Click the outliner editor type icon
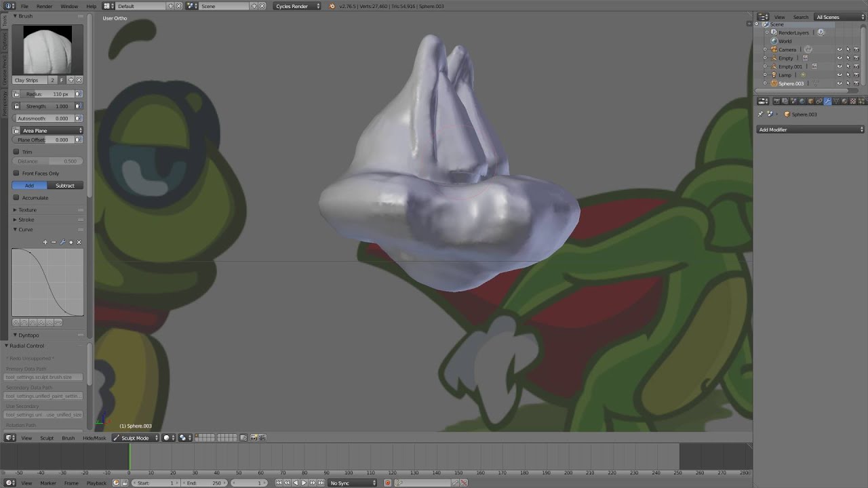The image size is (868, 488). (x=763, y=17)
